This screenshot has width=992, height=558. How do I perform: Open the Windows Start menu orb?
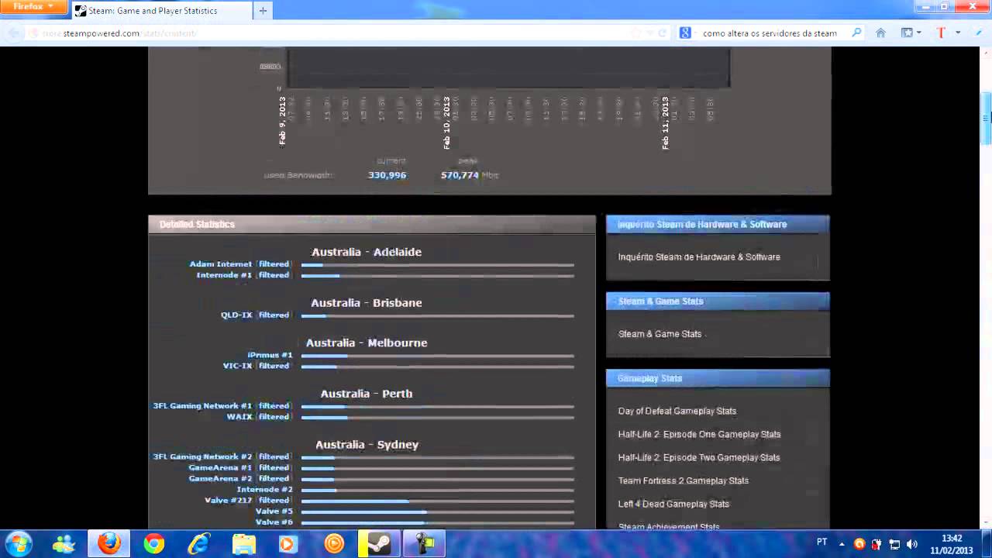(18, 543)
